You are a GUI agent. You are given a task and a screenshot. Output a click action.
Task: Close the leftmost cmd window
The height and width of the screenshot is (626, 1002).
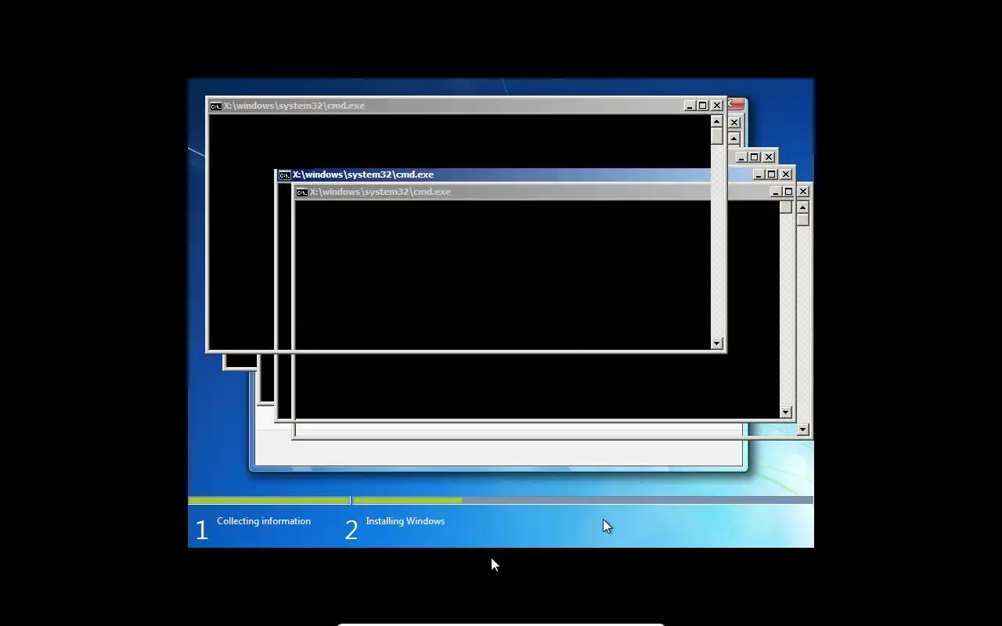[x=717, y=106]
